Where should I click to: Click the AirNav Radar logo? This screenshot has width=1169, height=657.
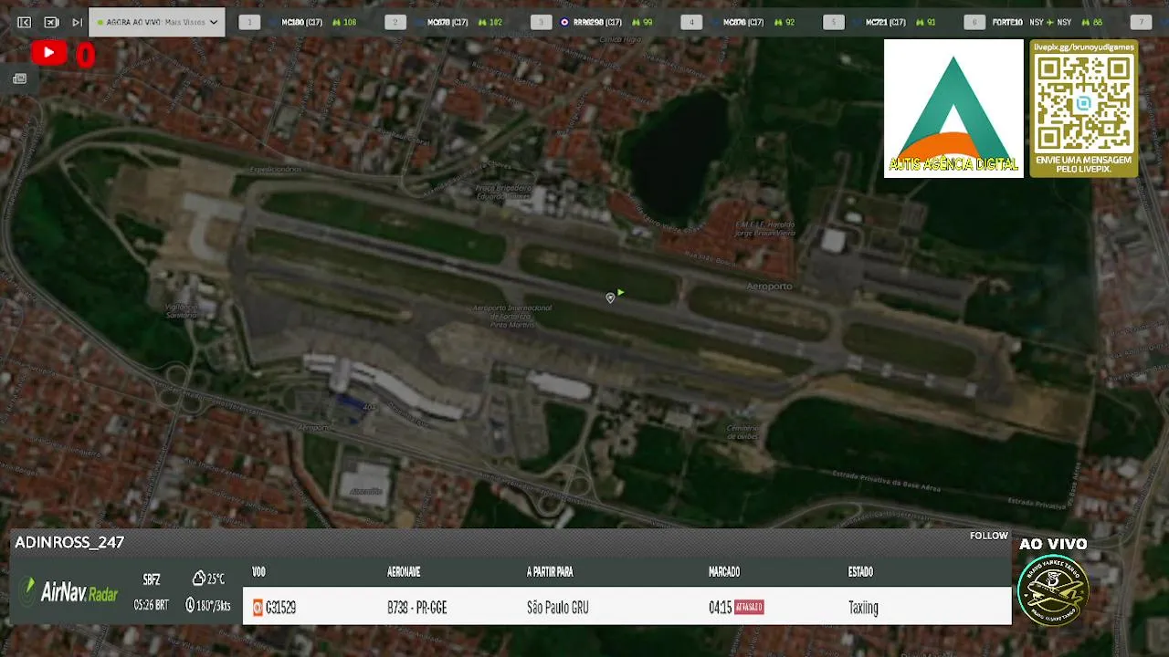70,591
